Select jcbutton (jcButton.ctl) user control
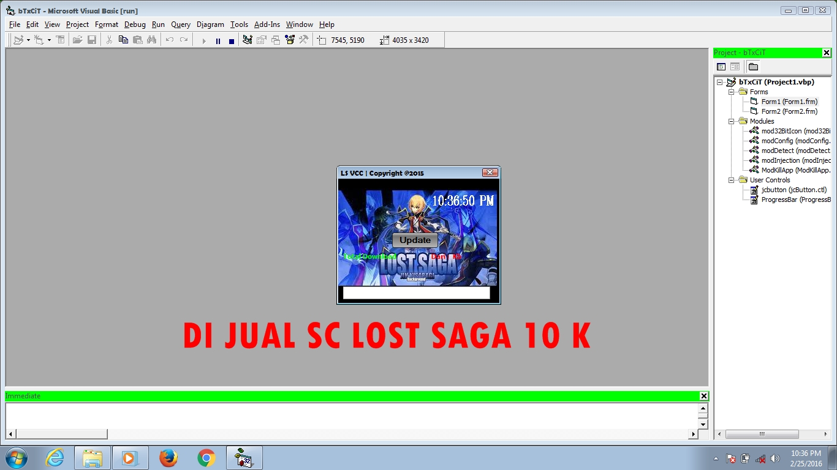This screenshot has width=837, height=470. [794, 190]
